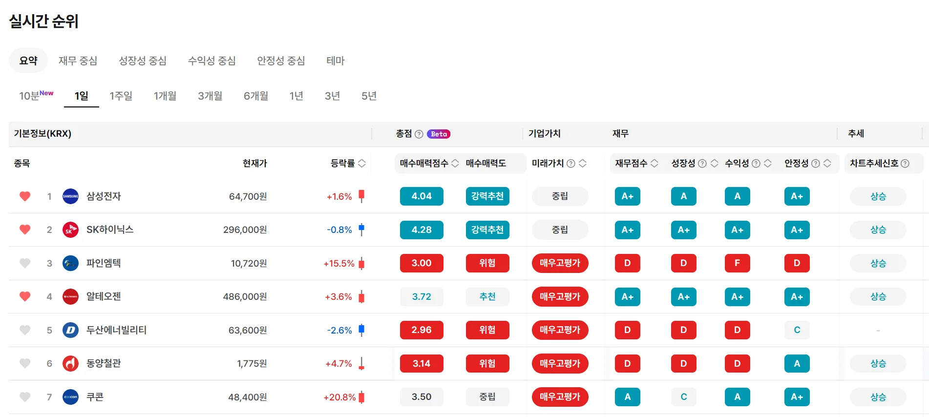
Task: Sort by 등락률 column arrows
Action: point(362,164)
